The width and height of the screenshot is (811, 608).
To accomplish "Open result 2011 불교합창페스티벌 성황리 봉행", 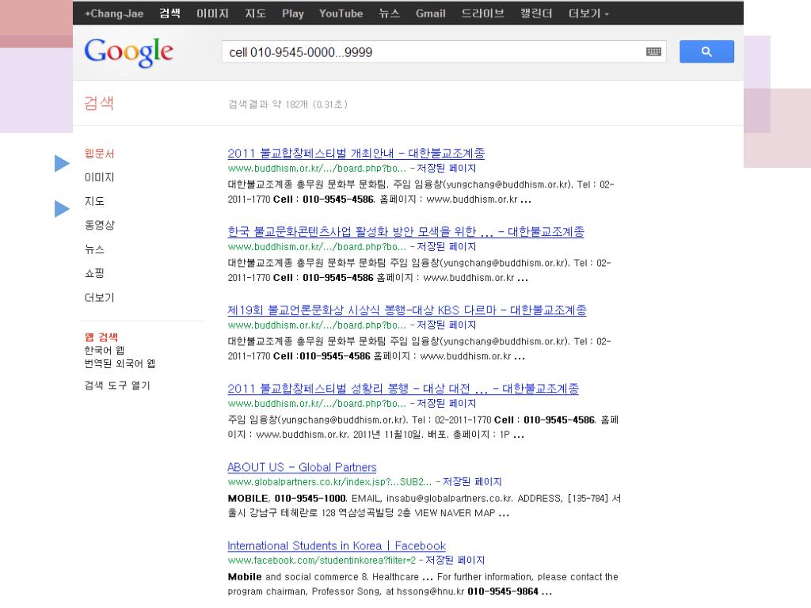I will point(403,388).
